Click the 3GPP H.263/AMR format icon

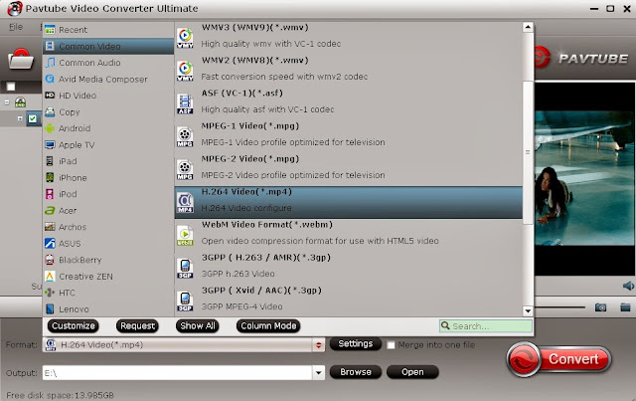[x=185, y=268]
